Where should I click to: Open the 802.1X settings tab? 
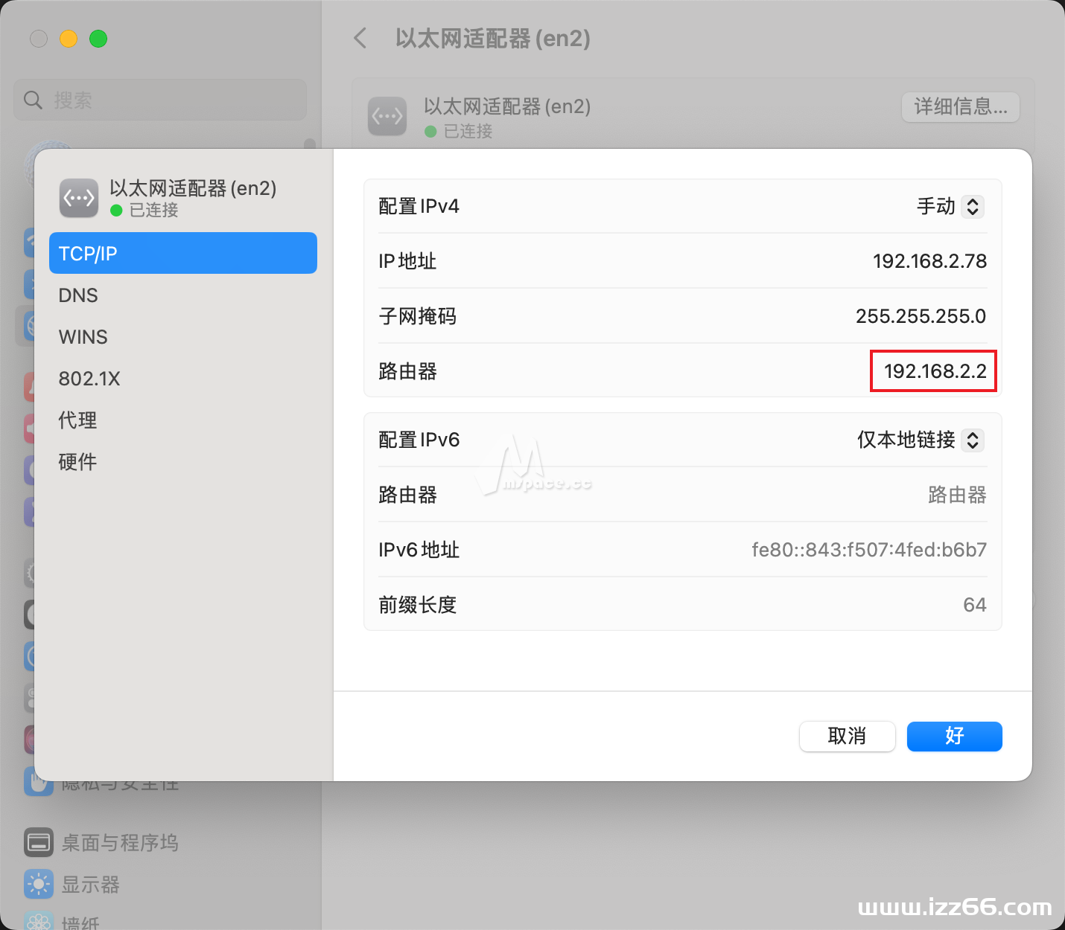coord(89,378)
